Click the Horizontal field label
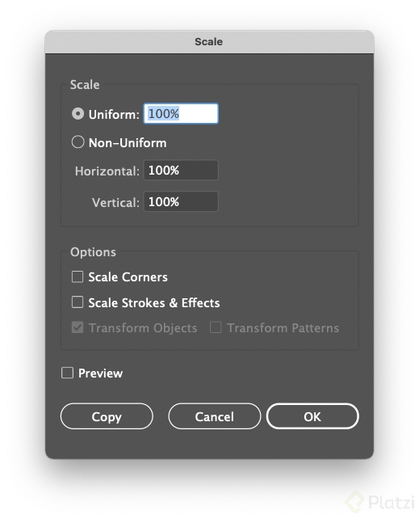419x519 pixels. point(107,171)
